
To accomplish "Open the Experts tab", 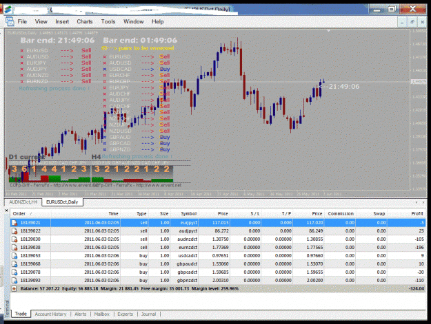I will pos(125,314).
